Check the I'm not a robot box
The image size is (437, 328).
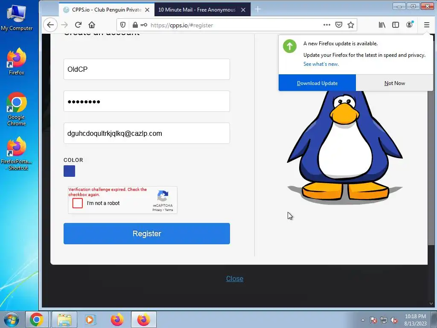click(78, 203)
